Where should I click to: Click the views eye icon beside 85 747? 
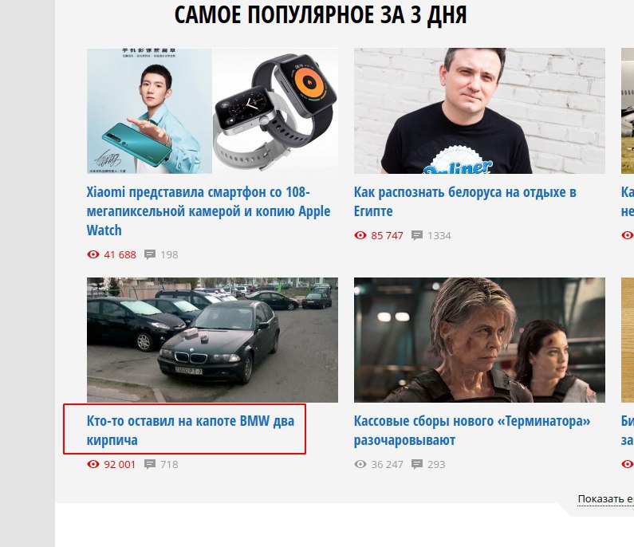click(x=360, y=235)
